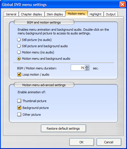Toggle Loop motion / audio checkbox
Viewport: 127px width, 149px height.
19,74
